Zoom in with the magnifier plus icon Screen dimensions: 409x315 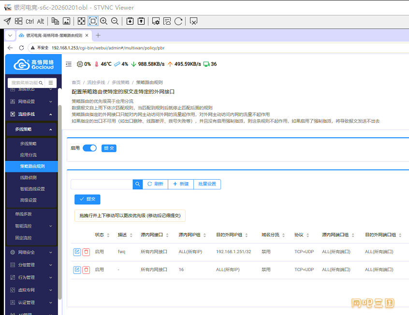tap(104, 21)
